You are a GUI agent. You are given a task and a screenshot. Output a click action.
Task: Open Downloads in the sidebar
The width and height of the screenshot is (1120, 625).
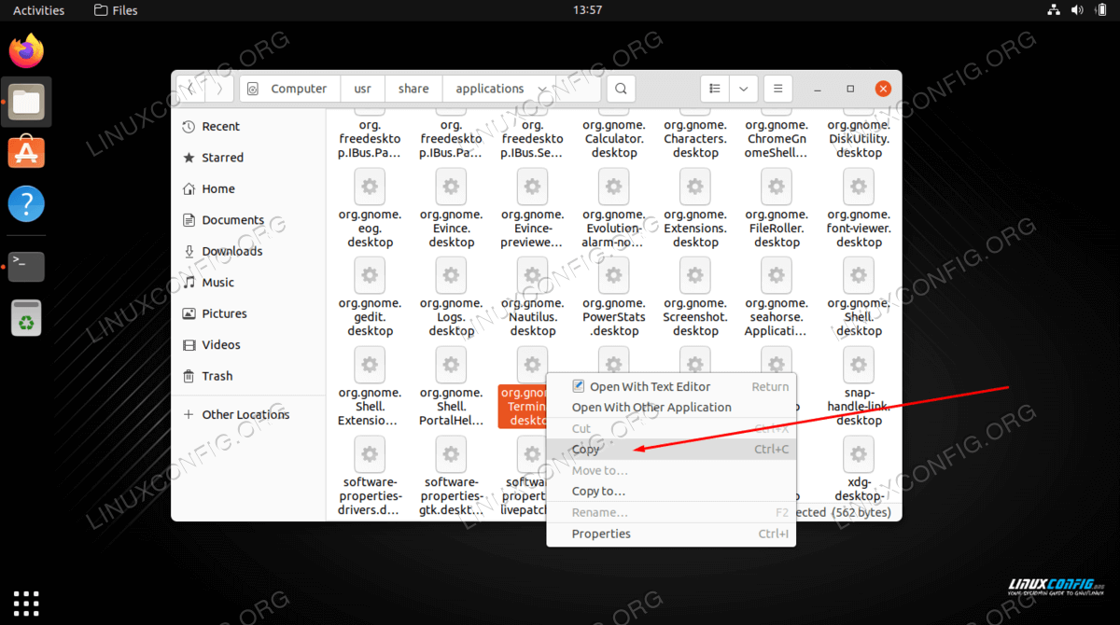pyautogui.click(x=249, y=251)
